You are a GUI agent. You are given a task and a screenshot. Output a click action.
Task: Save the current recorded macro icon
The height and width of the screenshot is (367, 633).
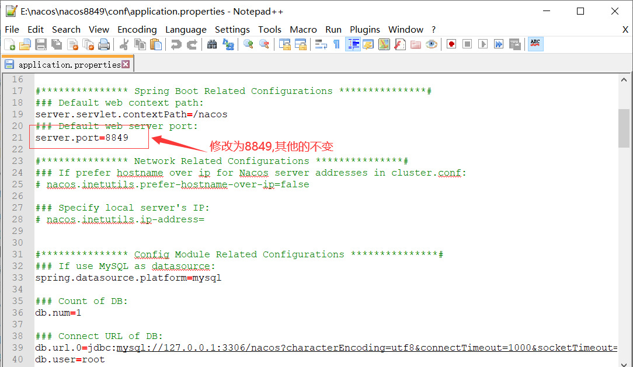514,44
